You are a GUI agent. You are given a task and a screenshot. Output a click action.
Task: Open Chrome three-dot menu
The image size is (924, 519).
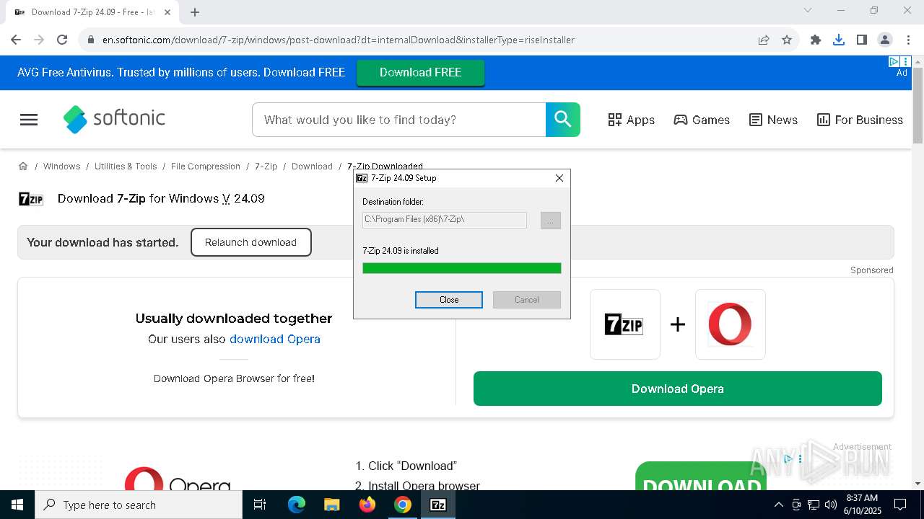908,40
